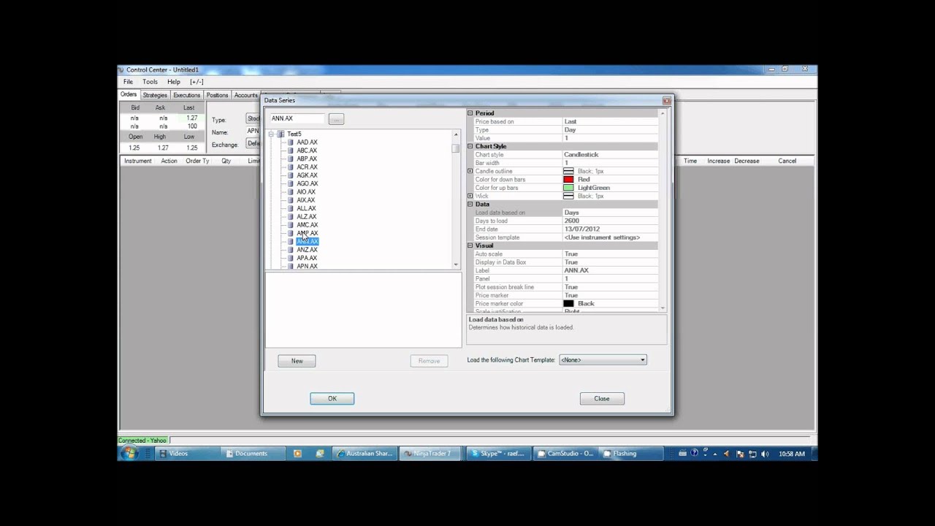Click the instrument icon beside AGO.AX
The image size is (935, 526).
point(291,183)
